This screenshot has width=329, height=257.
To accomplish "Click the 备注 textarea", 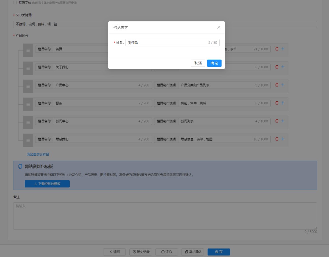I will (x=165, y=216).
